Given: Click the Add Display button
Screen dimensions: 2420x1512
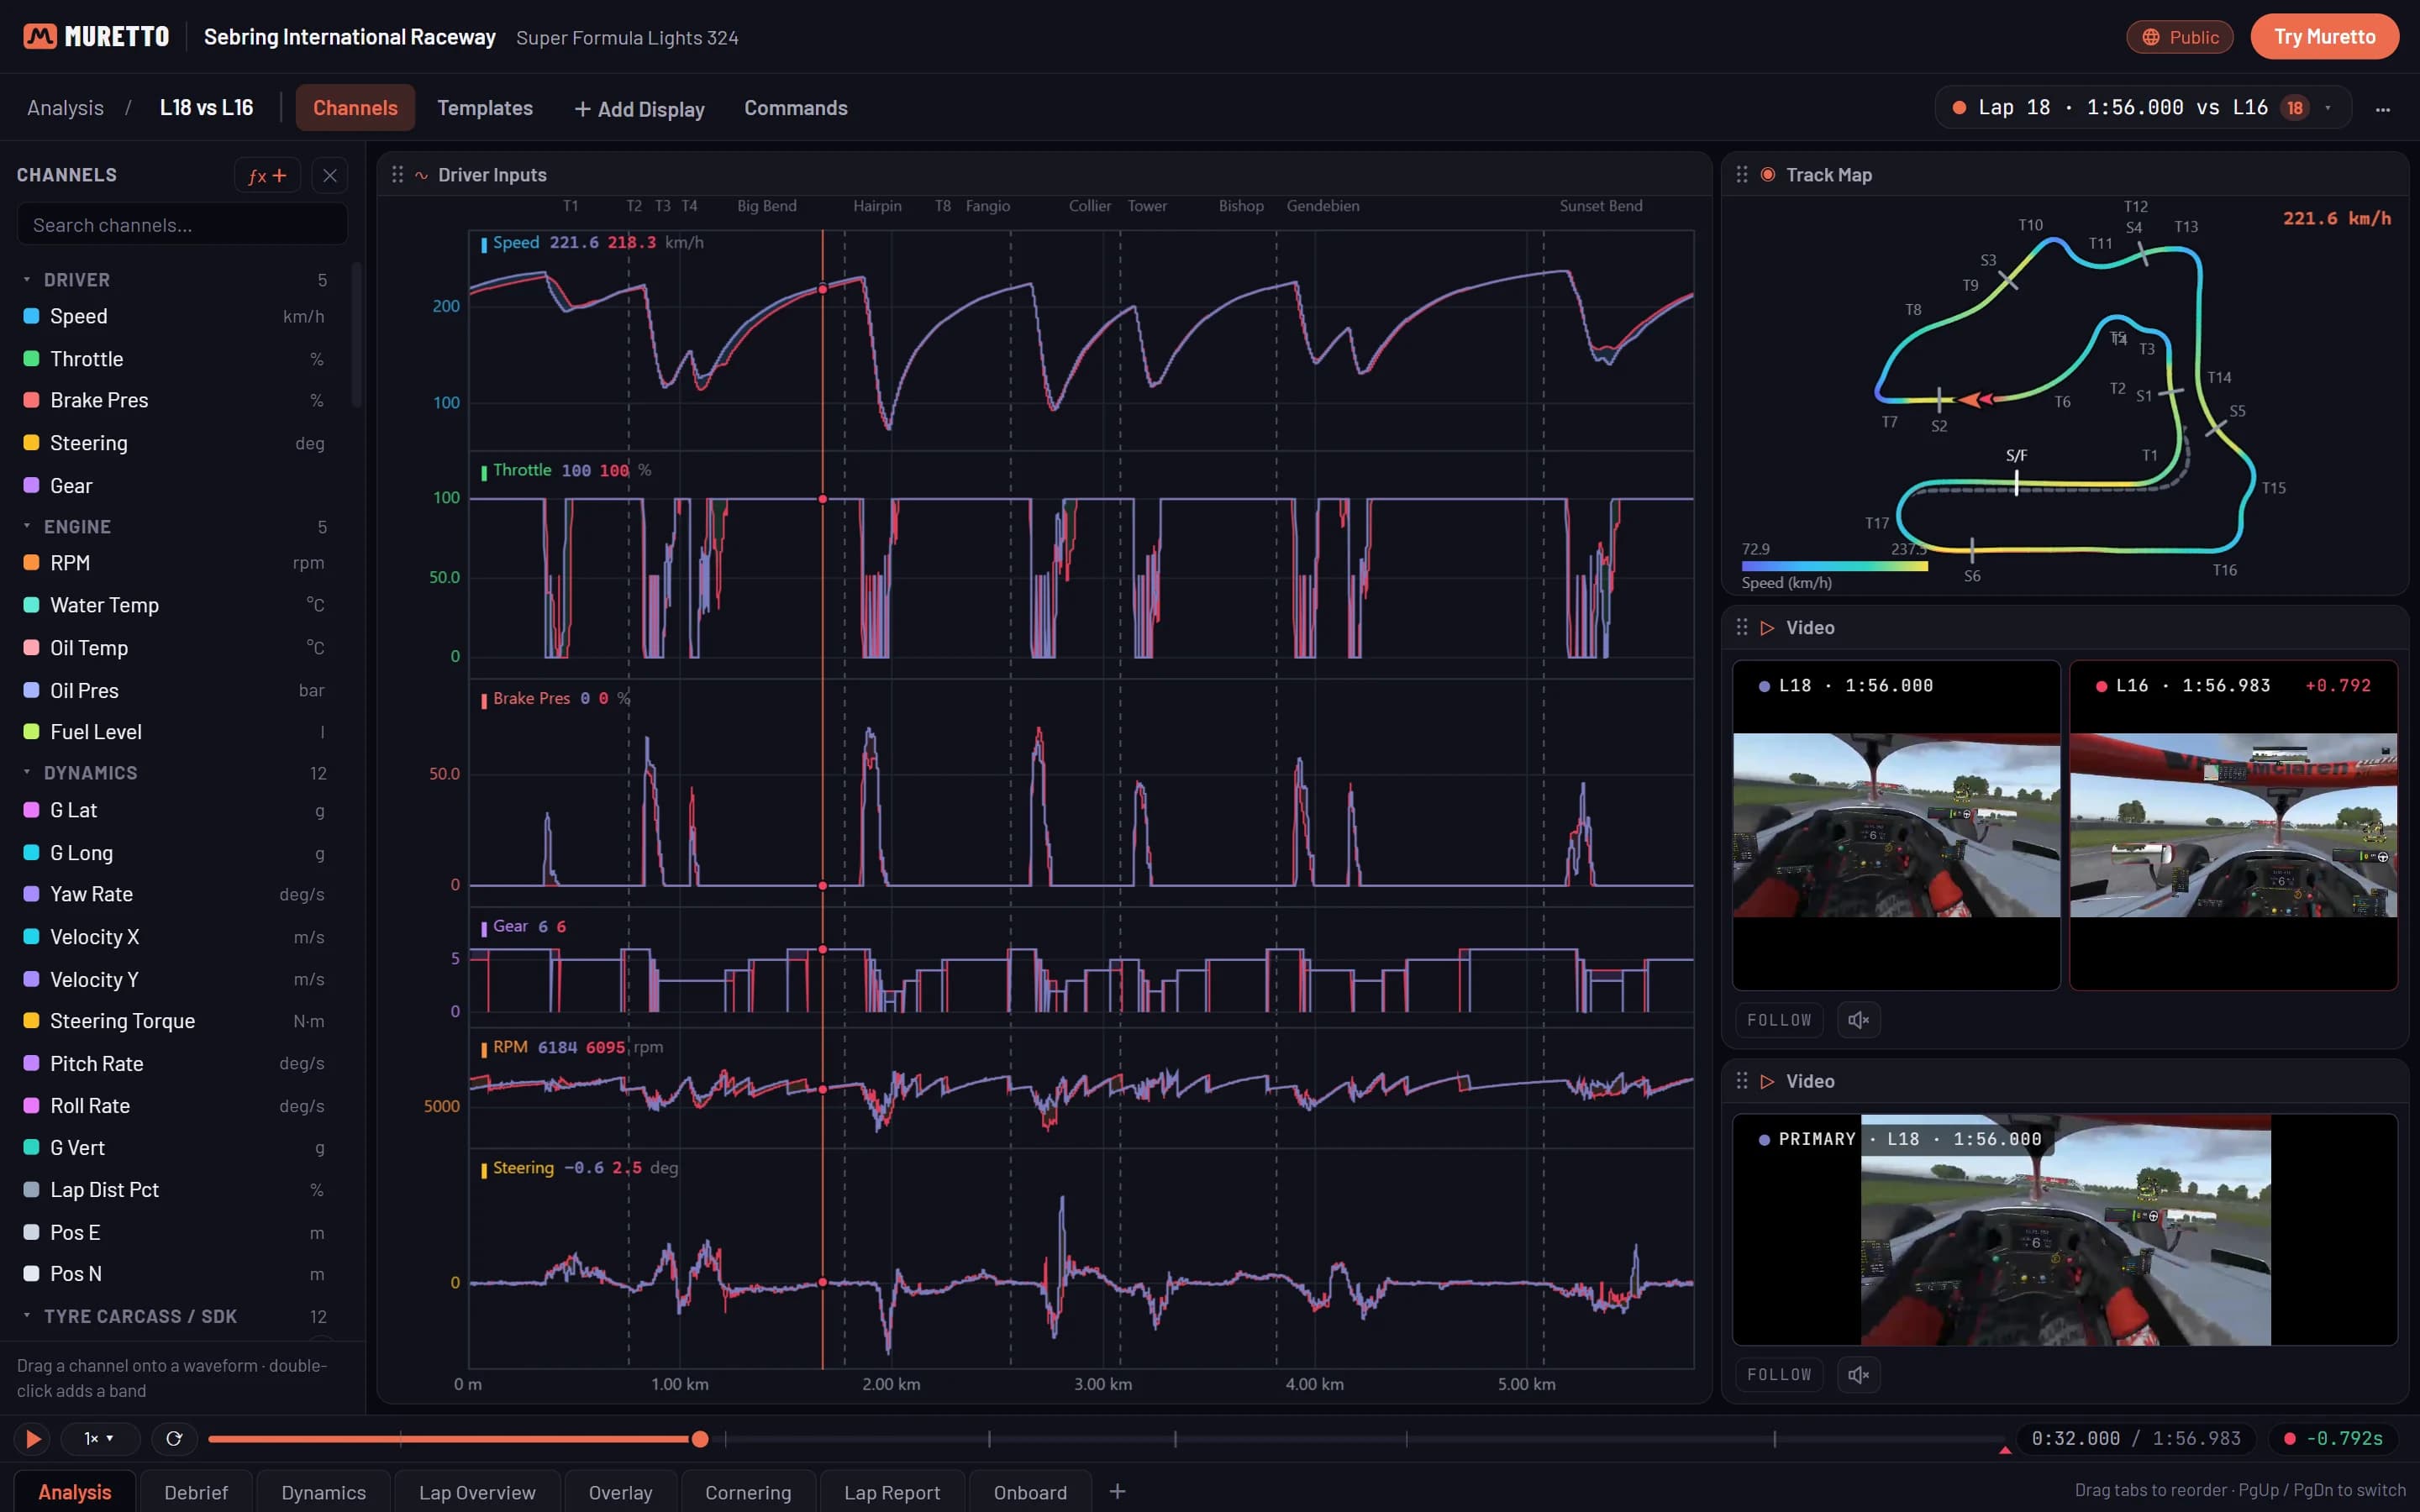Looking at the screenshot, I should click(640, 109).
